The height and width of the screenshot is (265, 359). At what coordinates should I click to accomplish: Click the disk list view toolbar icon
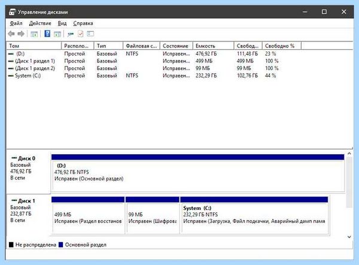[90, 34]
